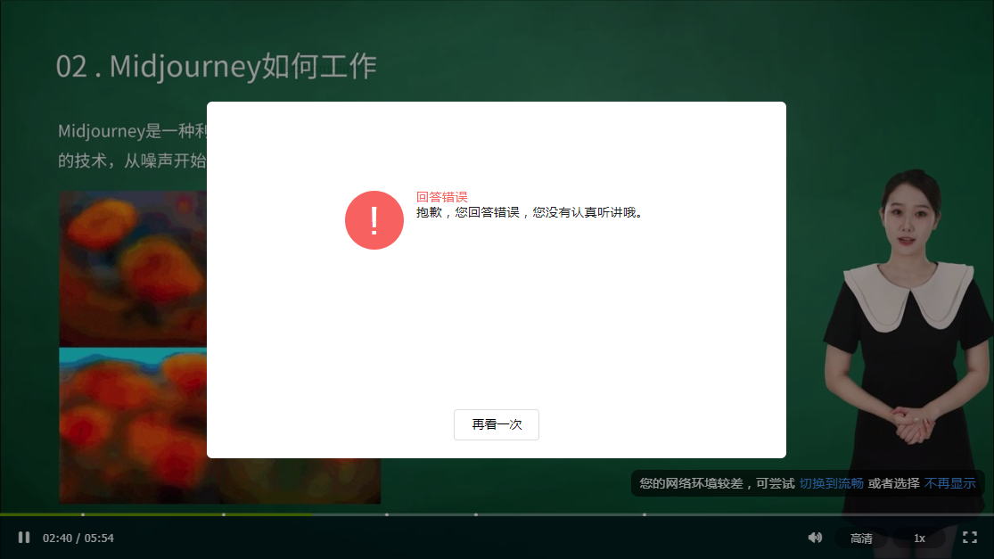Click the second quiz marker on the timeline
Screen dimensions: 994x559
[223, 515]
